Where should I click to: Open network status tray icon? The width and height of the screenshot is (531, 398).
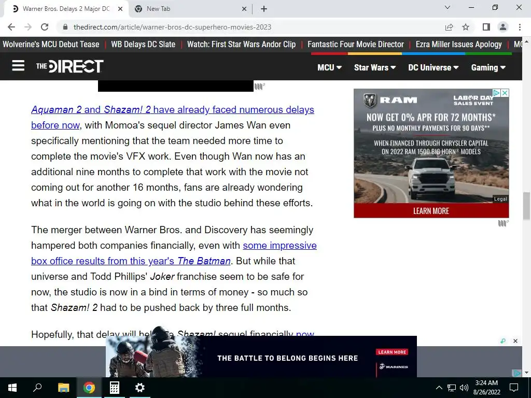452,388
